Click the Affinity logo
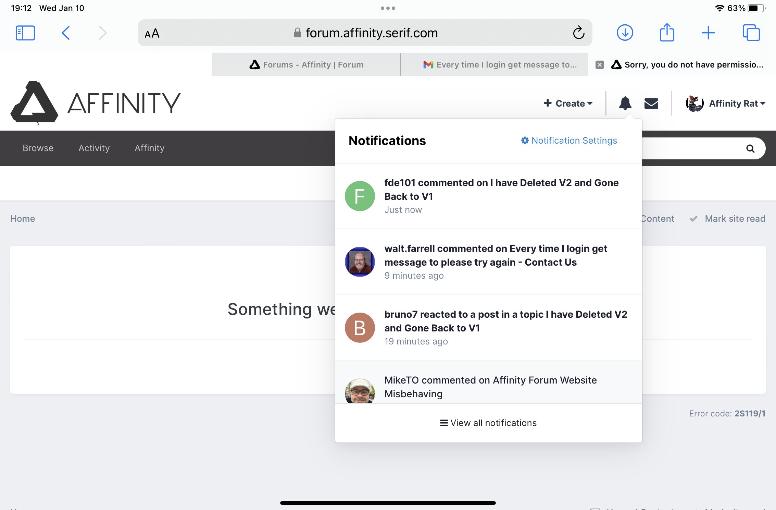This screenshot has height=510, width=776. pyautogui.click(x=96, y=103)
